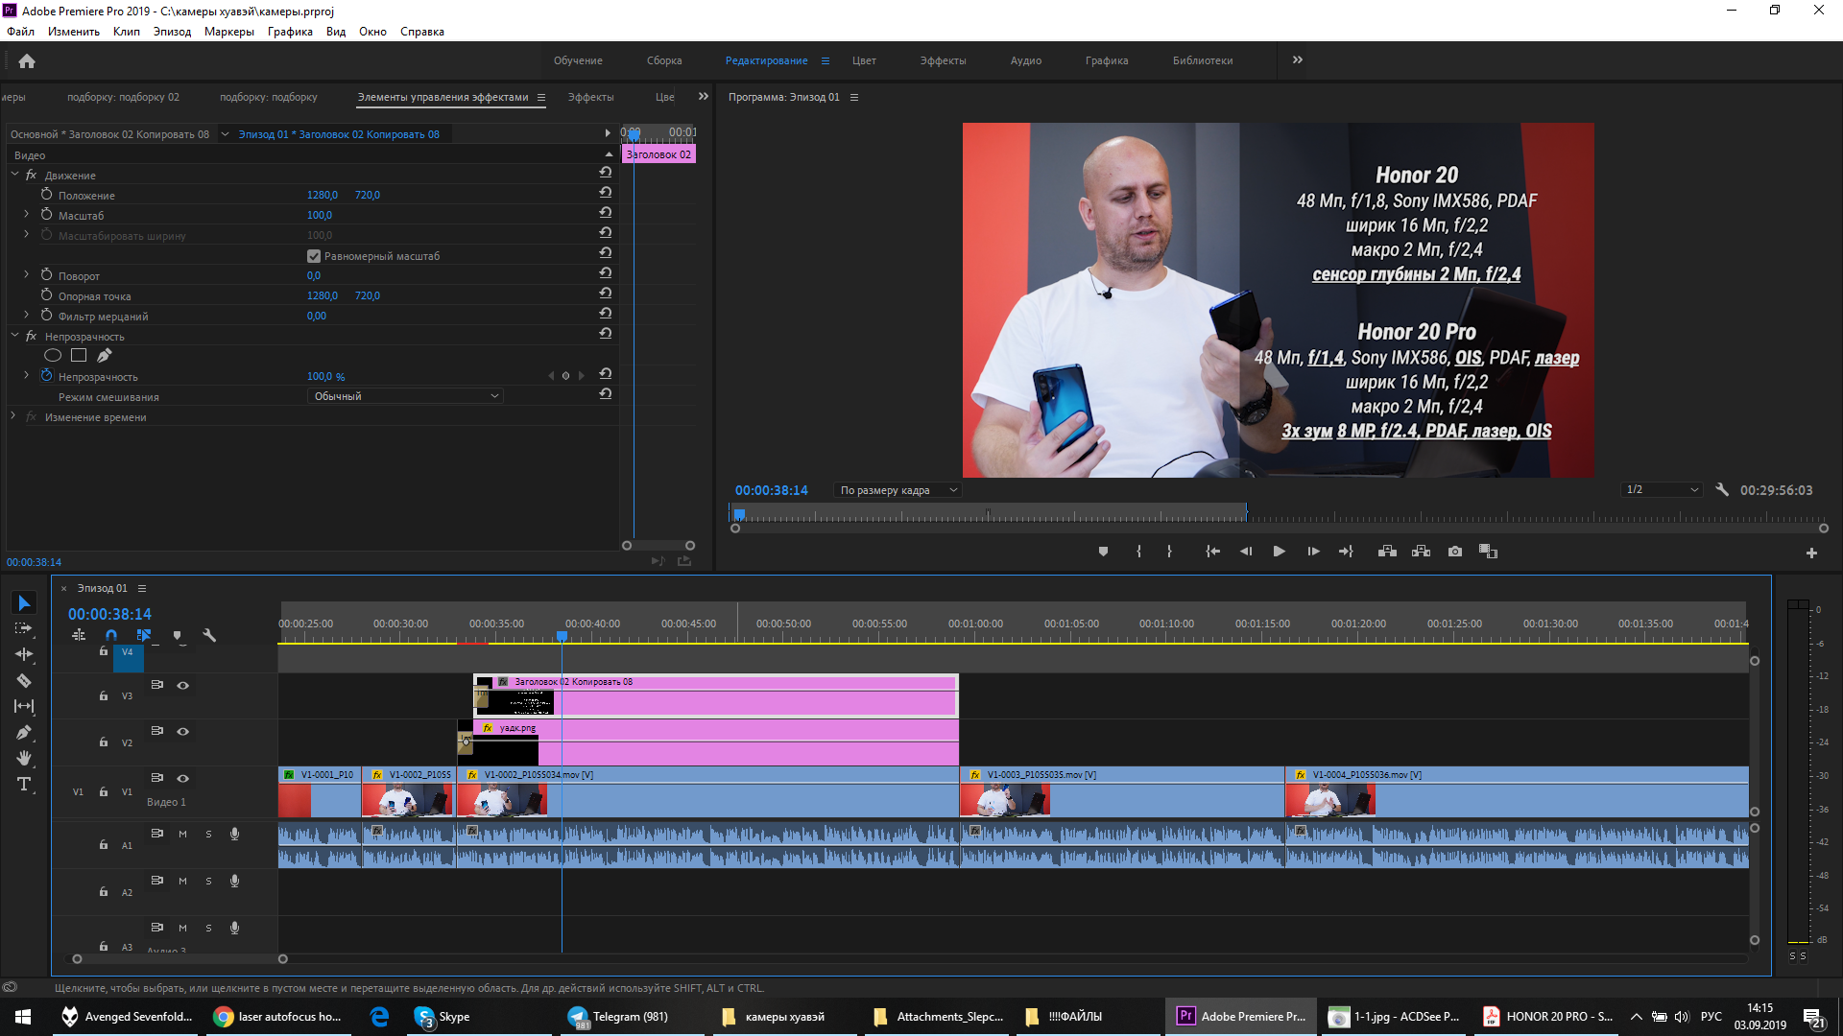This screenshot has width=1843, height=1036.
Task: Open Comparison View button
Action: click(x=1488, y=552)
